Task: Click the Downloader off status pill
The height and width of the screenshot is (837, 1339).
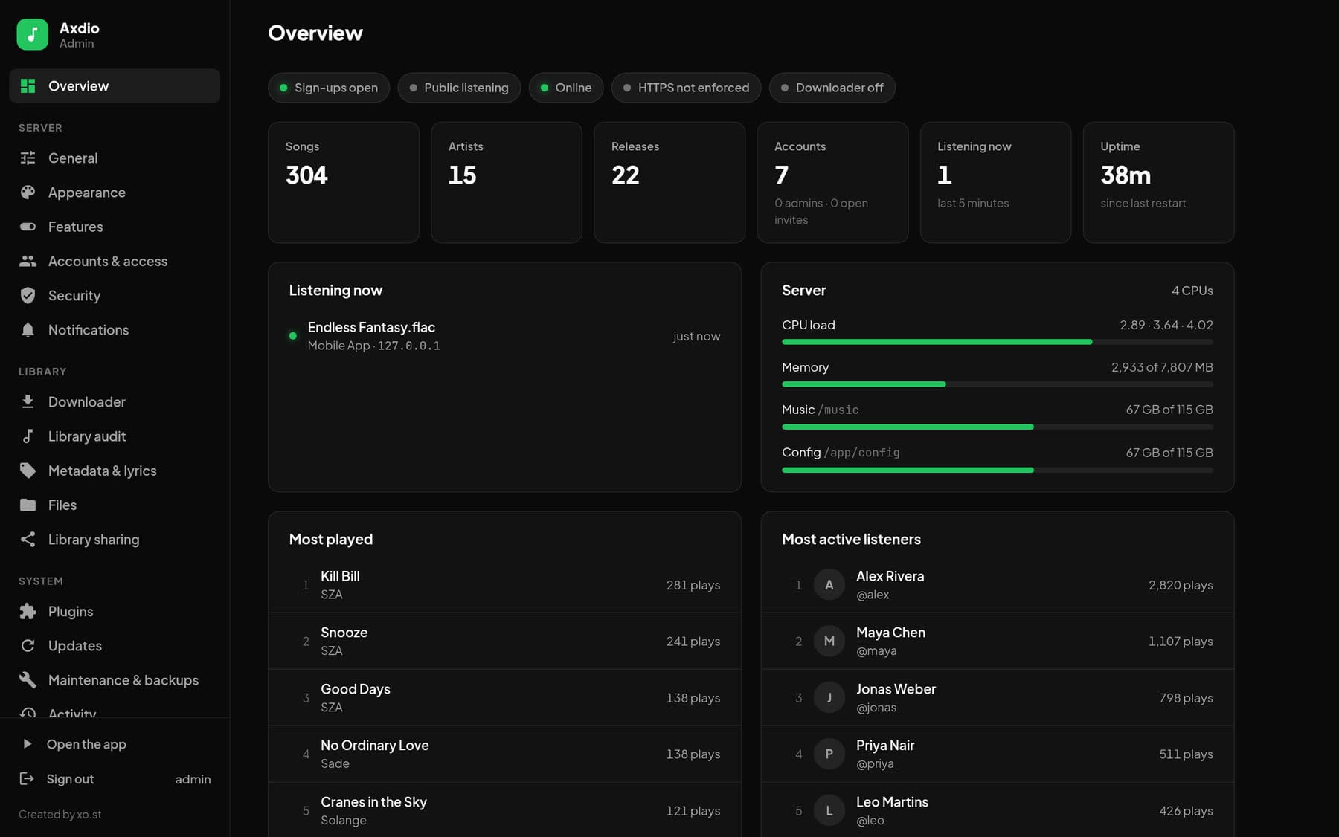Action: pyautogui.click(x=832, y=88)
